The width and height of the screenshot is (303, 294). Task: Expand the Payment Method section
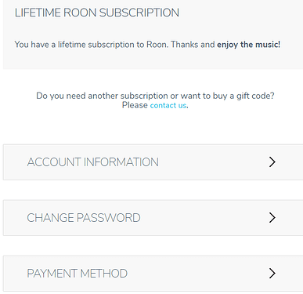click(153, 274)
